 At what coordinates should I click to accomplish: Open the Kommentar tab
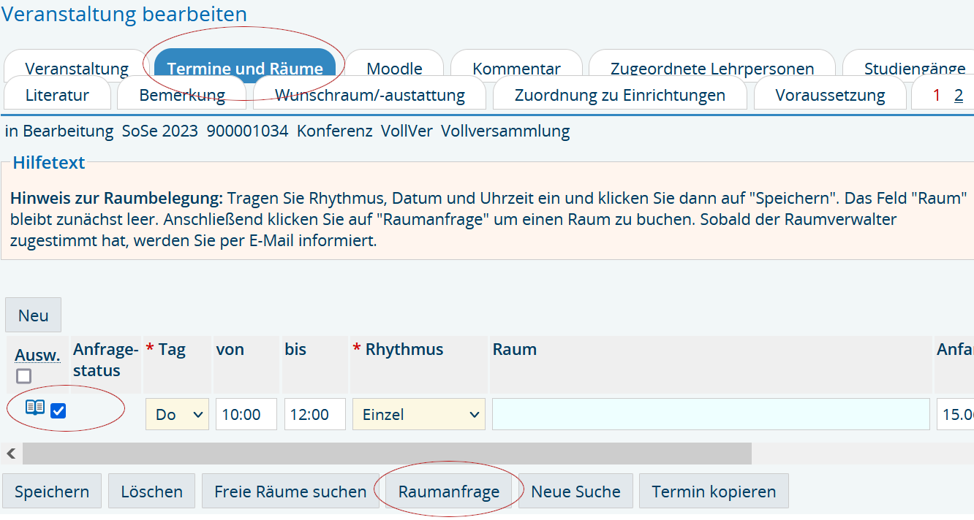(x=516, y=68)
